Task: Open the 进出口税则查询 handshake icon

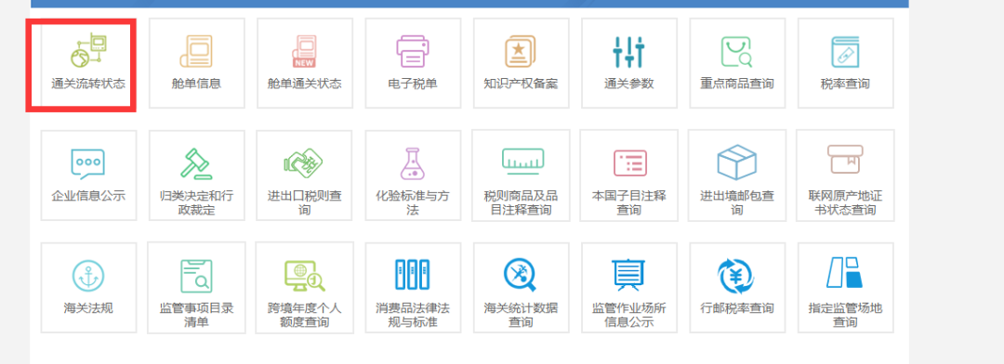Action: (x=304, y=163)
